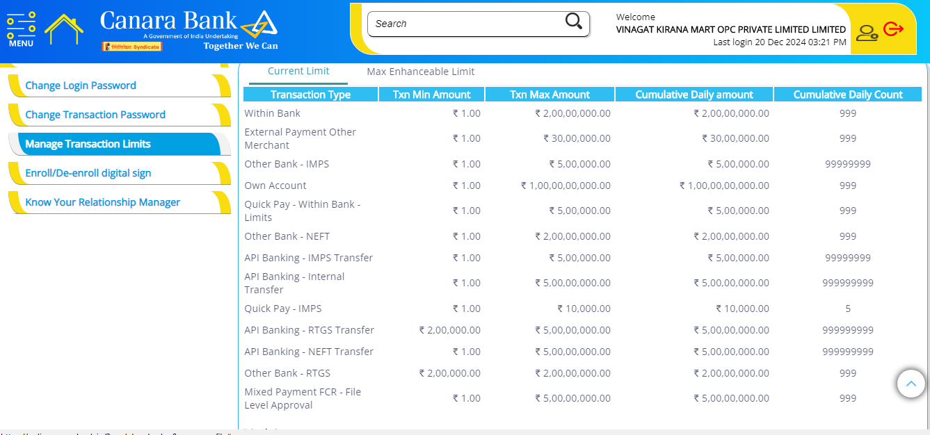Click Quick Pay - IMPS daily count 5
Viewport: 930px width, 435px height.
848,309
